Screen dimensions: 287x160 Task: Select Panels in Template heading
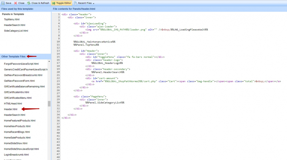pos(13,14)
